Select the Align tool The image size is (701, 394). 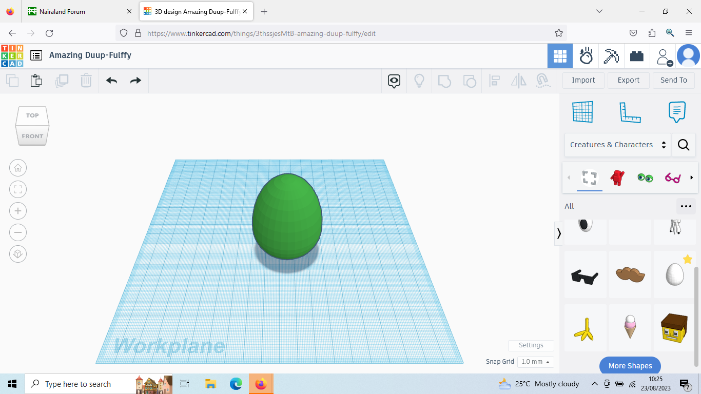pos(495,81)
